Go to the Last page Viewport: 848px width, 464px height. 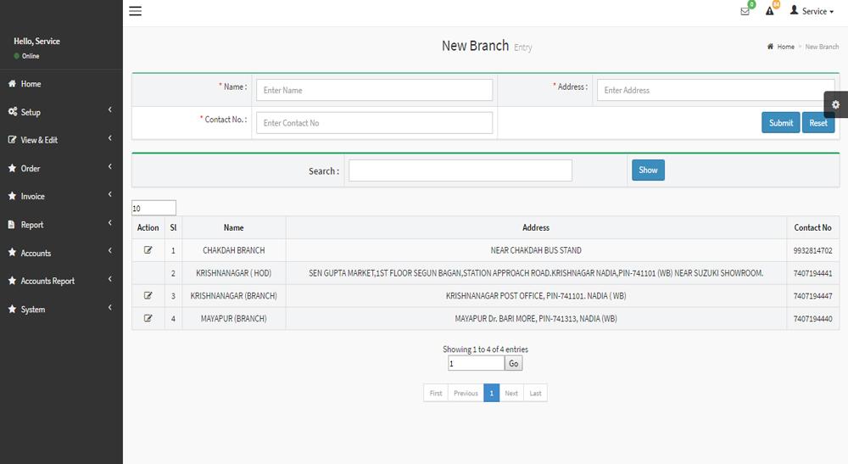tap(535, 393)
